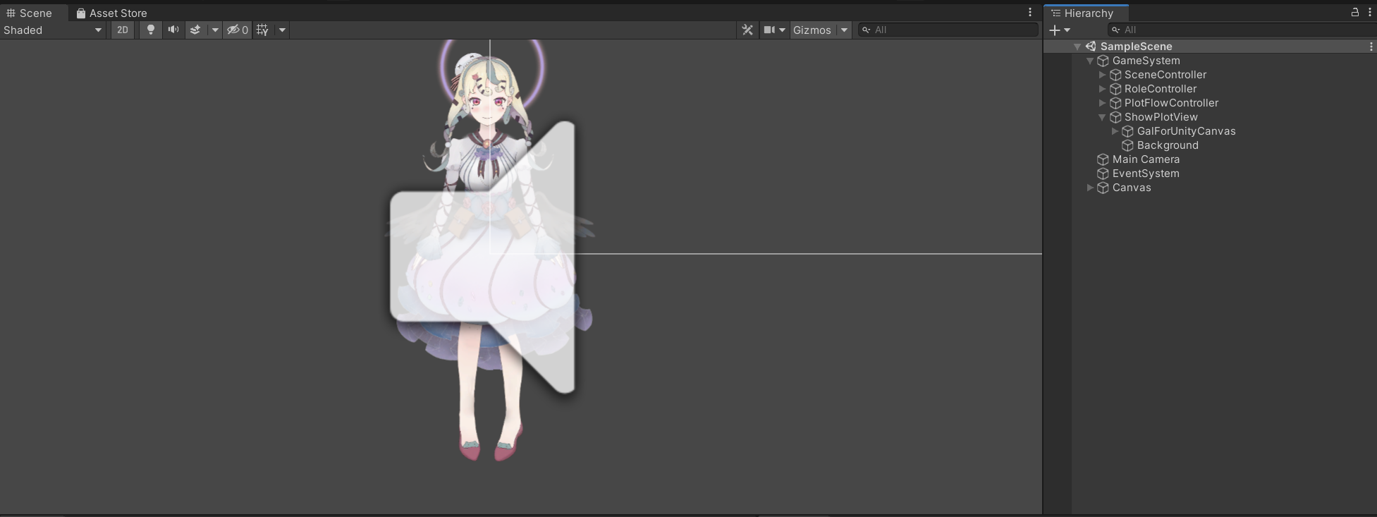Open the Hierarchy create plus menu
The height and width of the screenshot is (517, 1377).
pyautogui.click(x=1060, y=30)
